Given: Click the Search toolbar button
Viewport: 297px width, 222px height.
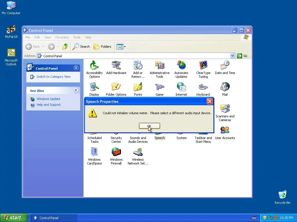Looking at the screenshot, I should tap(81, 47).
